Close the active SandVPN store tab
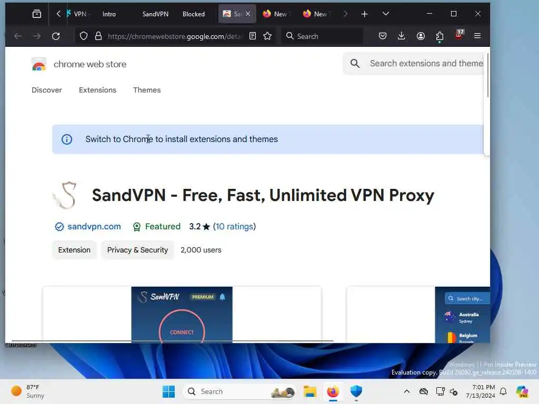Image resolution: width=539 pixels, height=404 pixels. [248, 14]
